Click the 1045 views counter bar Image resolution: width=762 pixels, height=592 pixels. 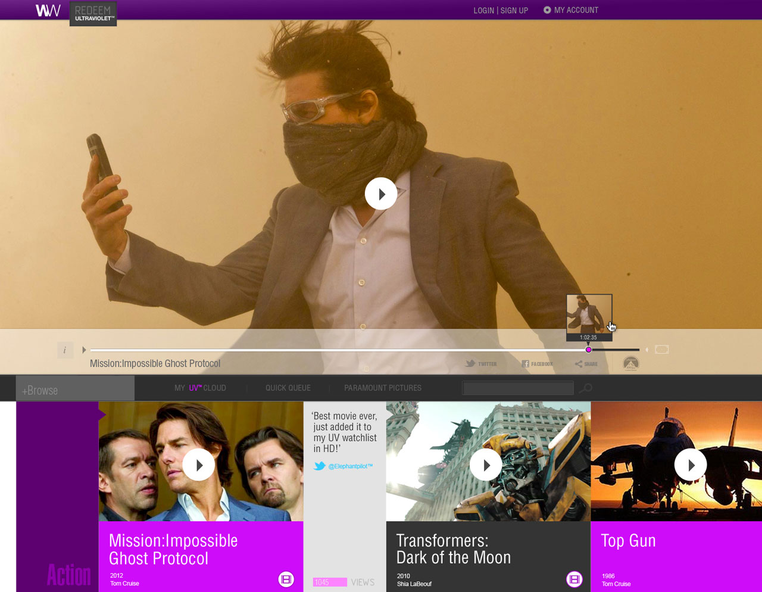pos(330,582)
